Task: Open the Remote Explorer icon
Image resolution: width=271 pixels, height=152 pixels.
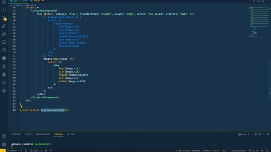Action: 4,42
